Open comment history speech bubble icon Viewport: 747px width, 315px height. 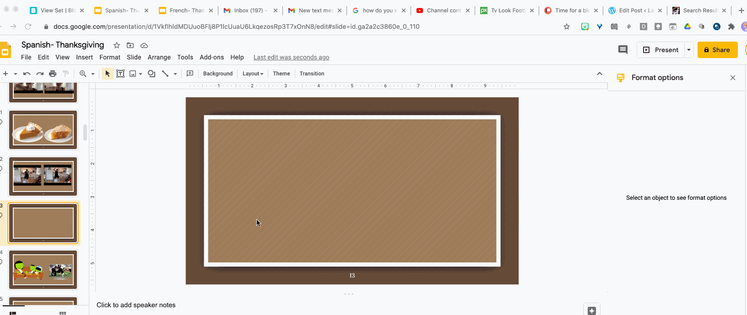(622, 50)
